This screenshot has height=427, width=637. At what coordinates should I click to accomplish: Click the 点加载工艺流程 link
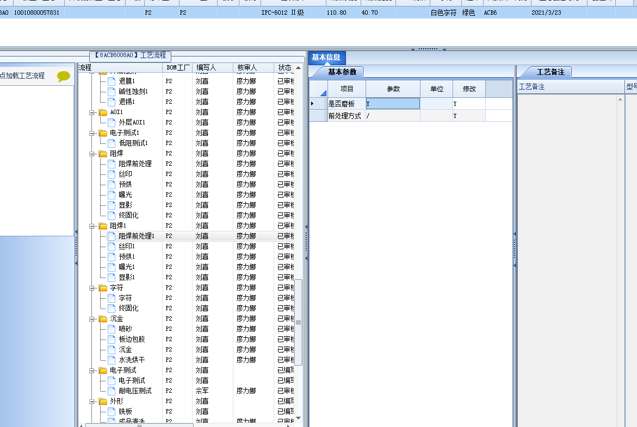tap(23, 76)
